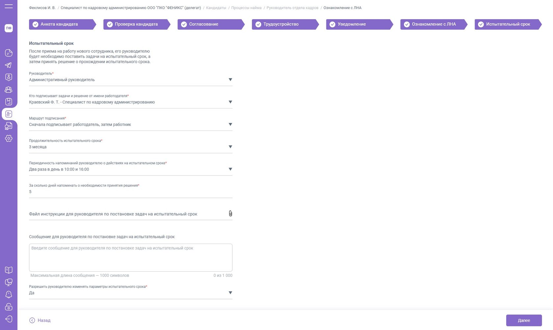Click the padlock icon in sidebar
Viewport: 553px width, 330px height.
(9, 307)
